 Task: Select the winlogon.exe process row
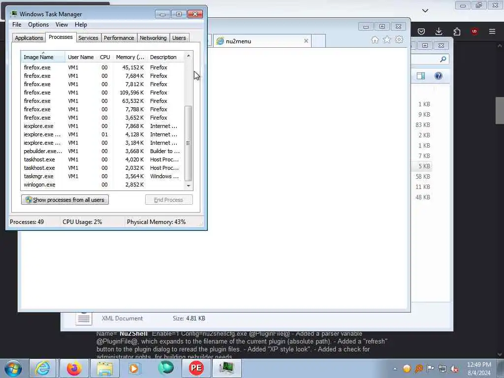coord(103,185)
